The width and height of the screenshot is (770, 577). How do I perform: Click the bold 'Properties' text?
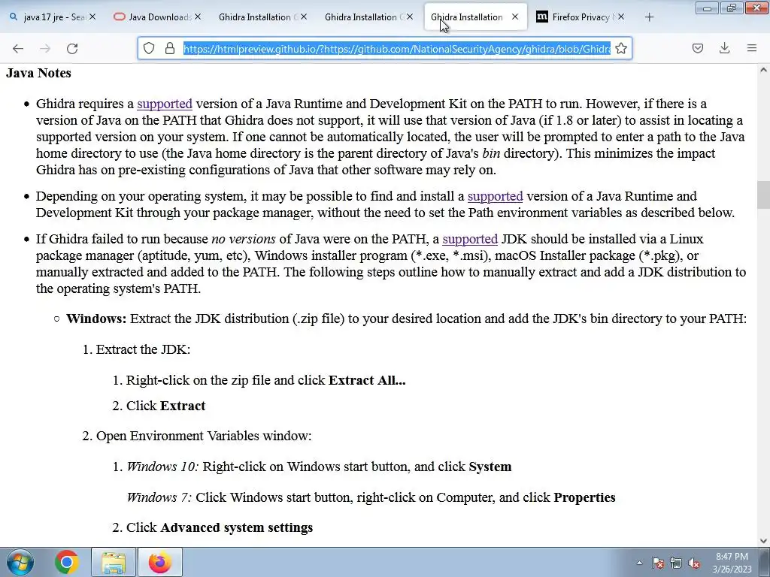(x=584, y=497)
